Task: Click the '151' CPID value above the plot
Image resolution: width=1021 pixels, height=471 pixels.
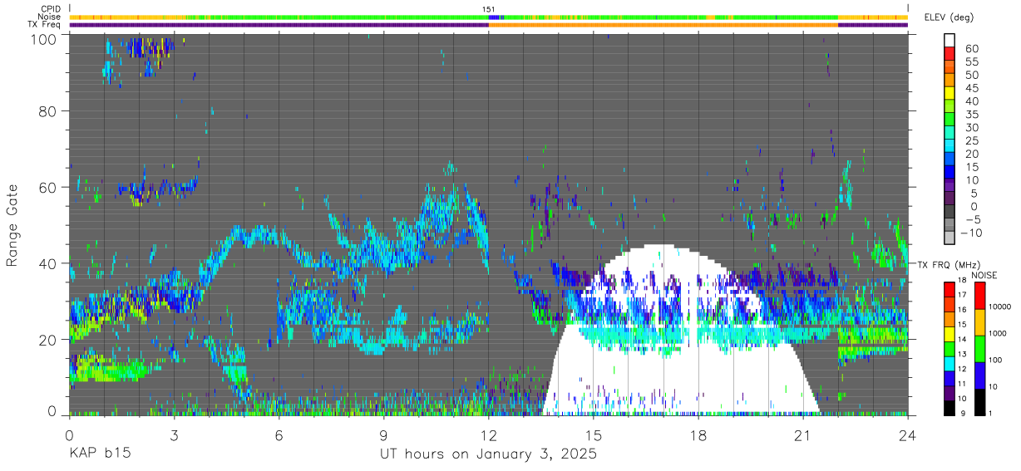Action: [x=489, y=9]
